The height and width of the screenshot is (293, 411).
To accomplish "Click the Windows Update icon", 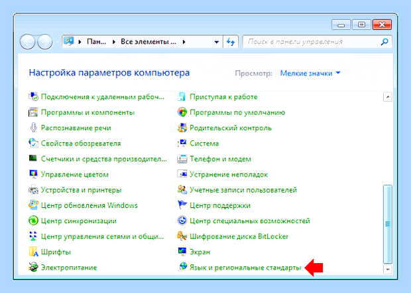I will [33, 205].
